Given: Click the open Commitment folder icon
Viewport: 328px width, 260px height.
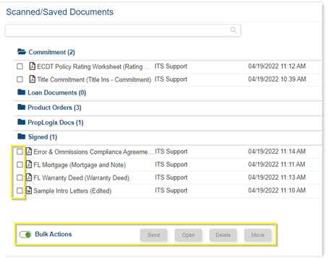Looking at the screenshot, I should [x=22, y=52].
